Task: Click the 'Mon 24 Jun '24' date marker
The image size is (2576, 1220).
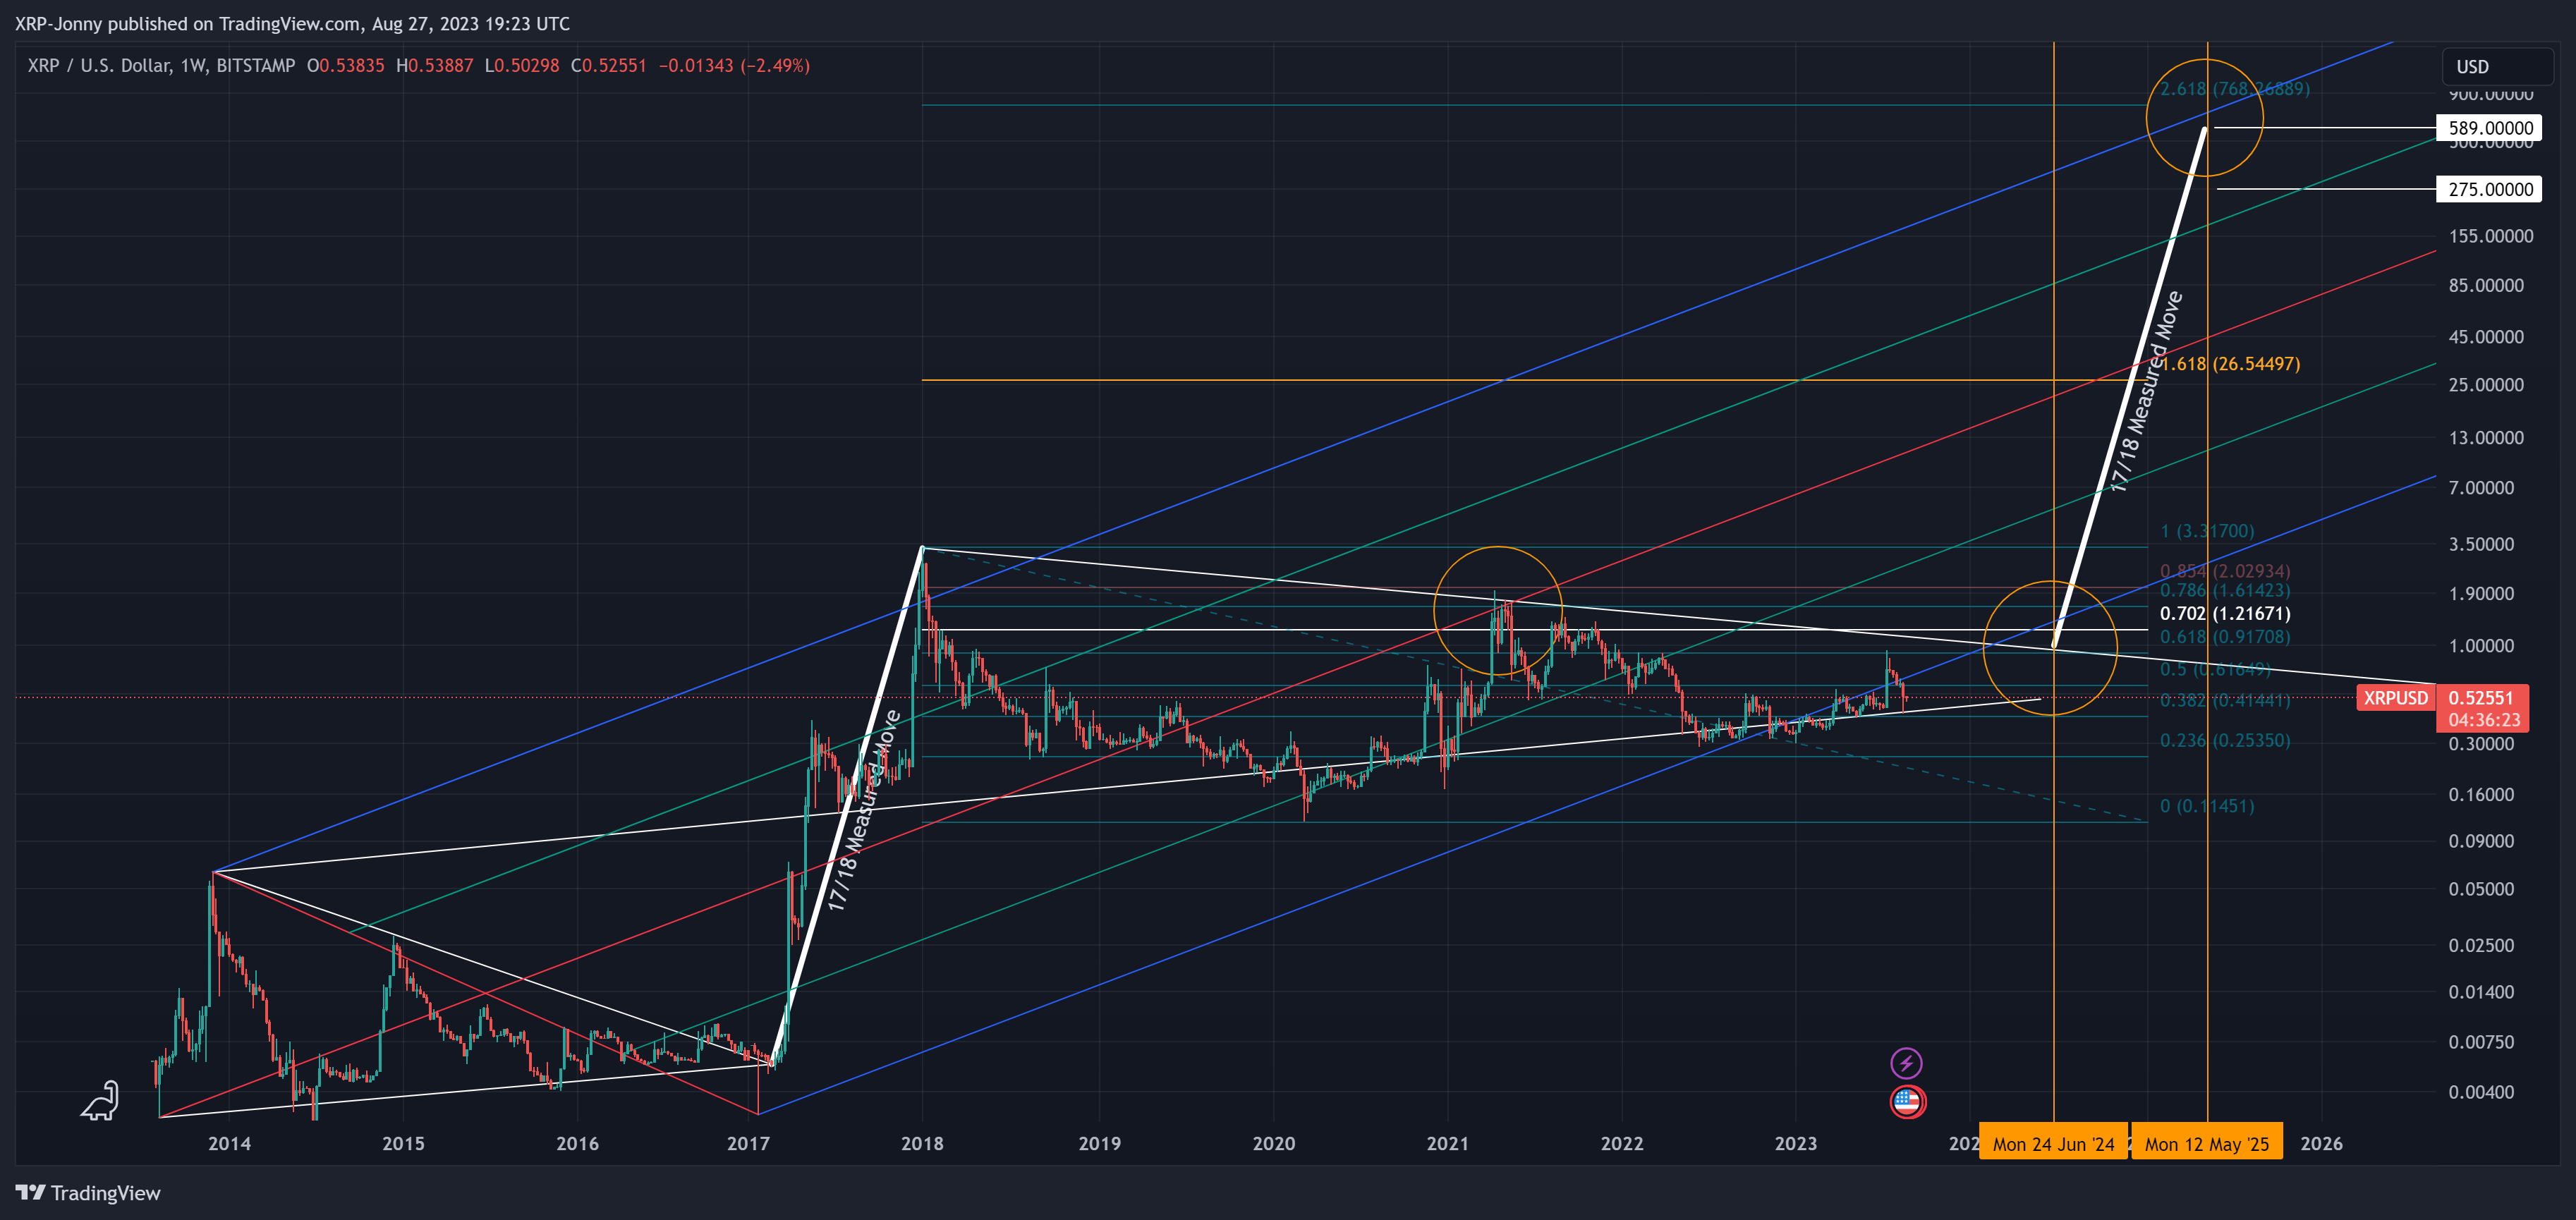Action: 2053,1143
